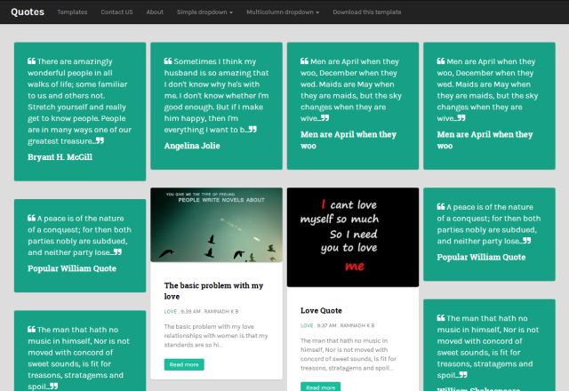Click closing quote mark after 'greatest treasure'
Viewport: 569px width, 391px height.
click(100, 140)
